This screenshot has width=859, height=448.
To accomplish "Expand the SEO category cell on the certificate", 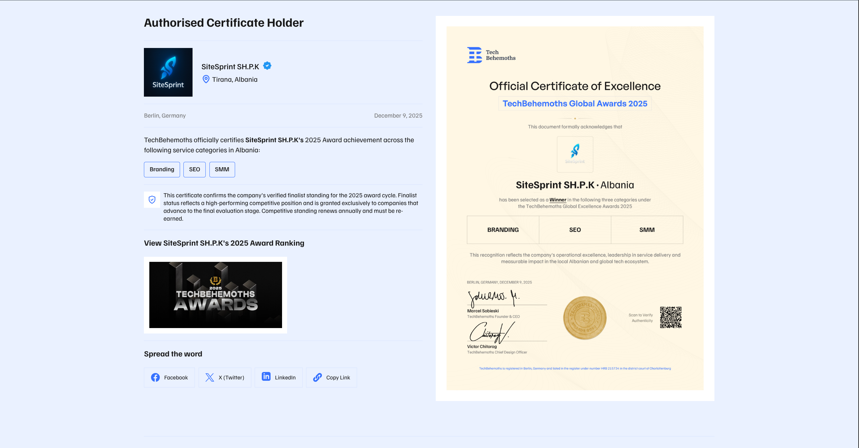I will pyautogui.click(x=575, y=230).
